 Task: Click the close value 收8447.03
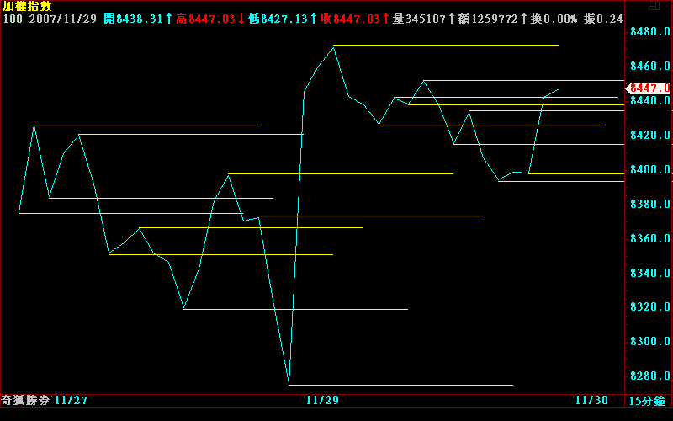[x=350, y=19]
